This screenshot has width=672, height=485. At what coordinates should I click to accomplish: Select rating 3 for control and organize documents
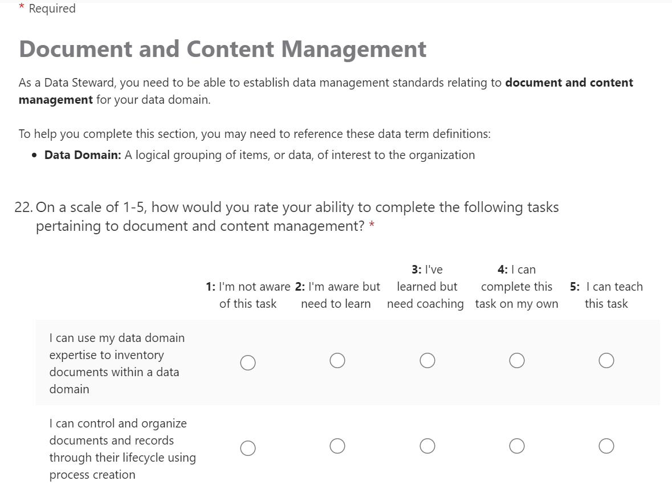pyautogui.click(x=427, y=446)
